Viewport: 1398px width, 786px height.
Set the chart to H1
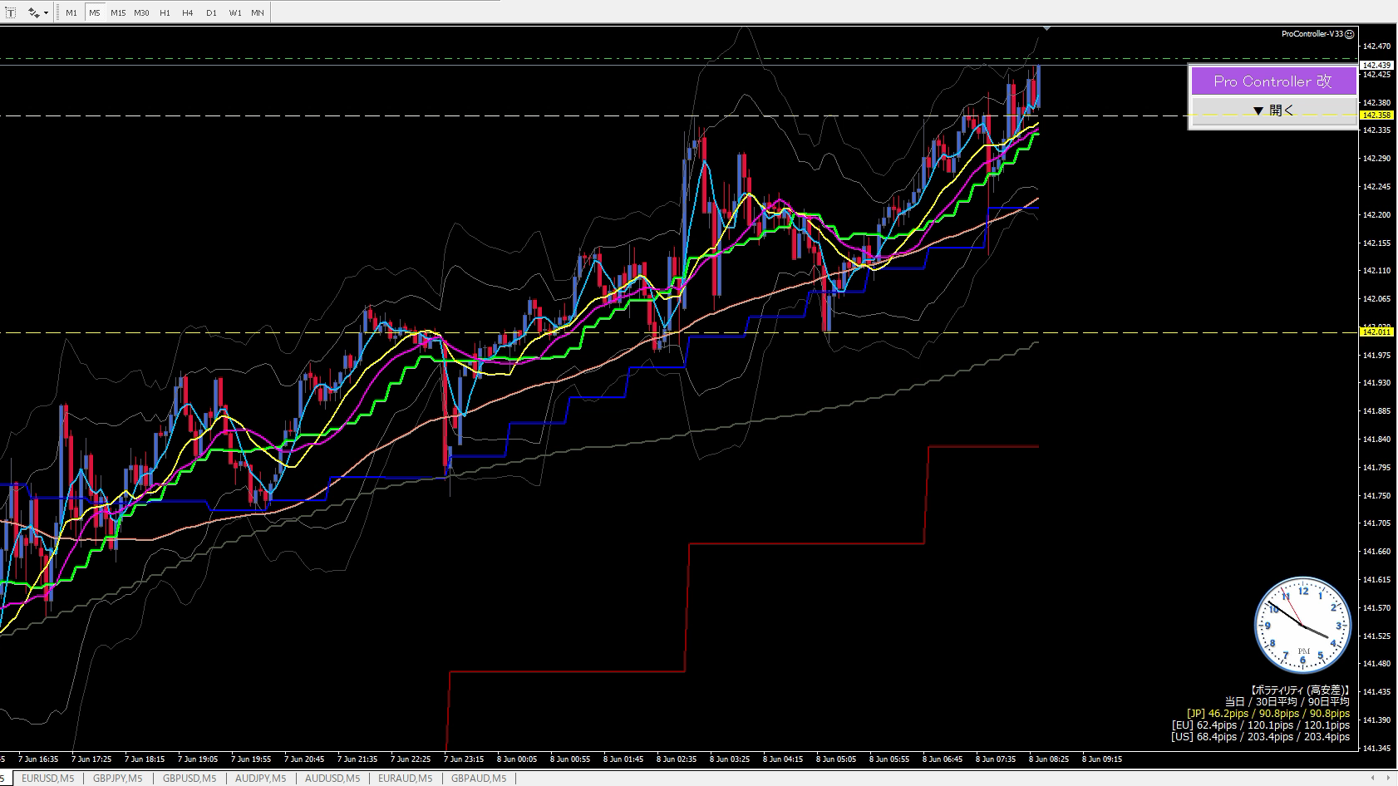click(165, 12)
